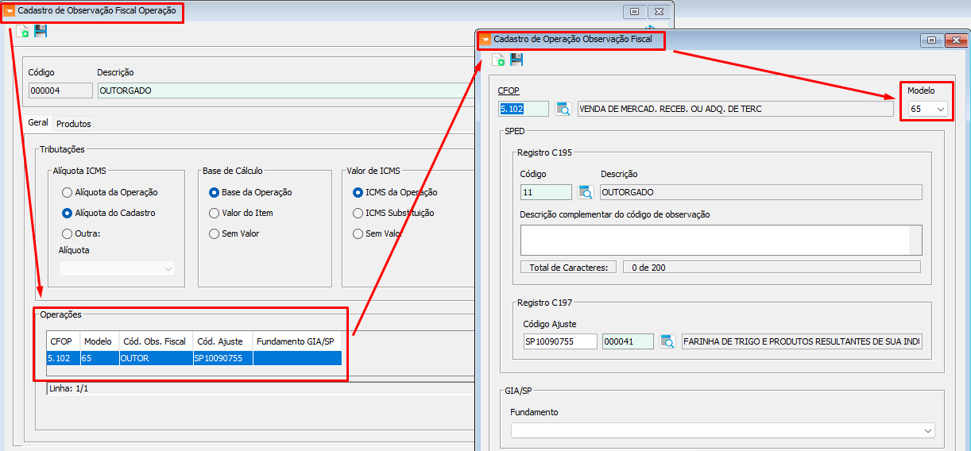The image size is (971, 451).
Task: Click save disk icon in Operação Observação window
Action: [x=516, y=60]
